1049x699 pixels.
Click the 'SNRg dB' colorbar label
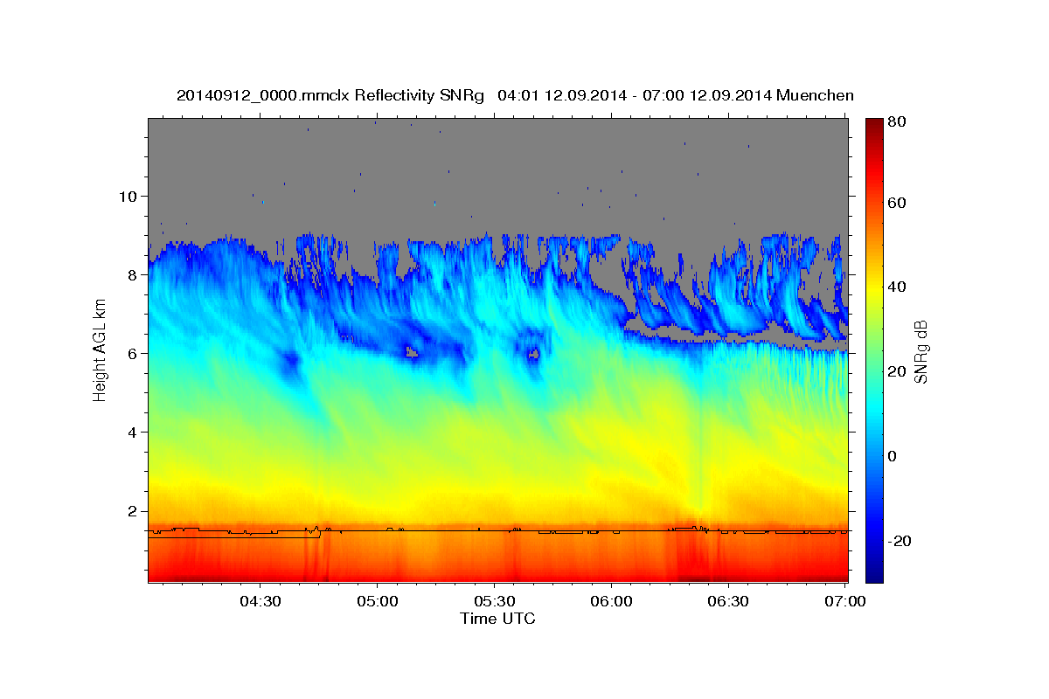click(x=920, y=351)
